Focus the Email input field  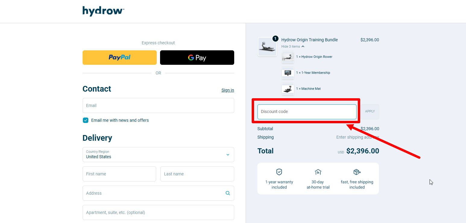(158, 105)
